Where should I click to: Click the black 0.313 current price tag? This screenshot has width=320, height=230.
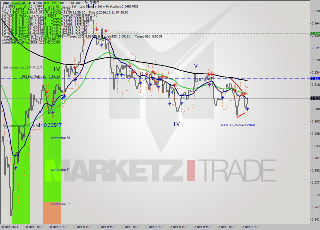pyautogui.click(x=315, y=98)
